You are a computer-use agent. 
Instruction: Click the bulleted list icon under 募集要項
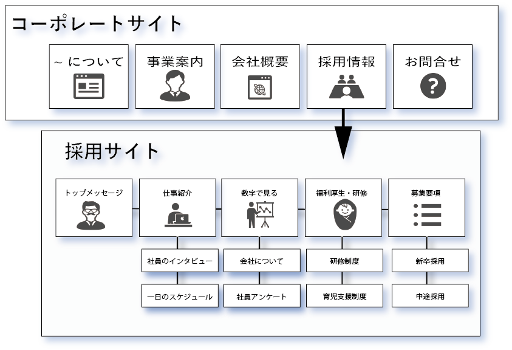point(427,215)
